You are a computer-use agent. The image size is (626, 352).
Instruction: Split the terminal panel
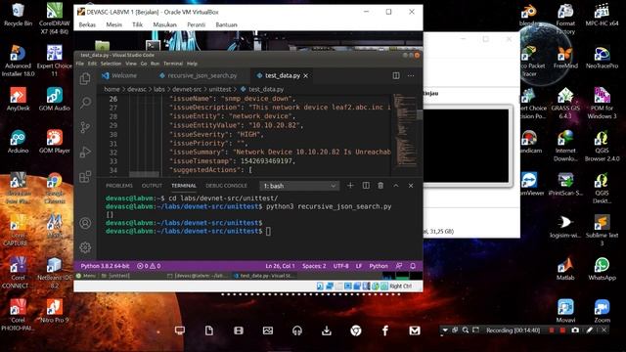(366, 186)
